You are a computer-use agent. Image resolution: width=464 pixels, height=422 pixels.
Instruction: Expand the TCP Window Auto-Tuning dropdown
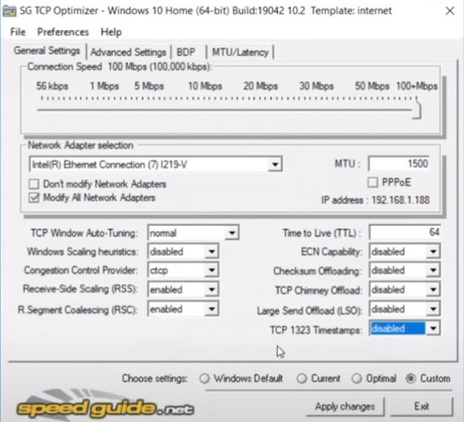[231, 233]
